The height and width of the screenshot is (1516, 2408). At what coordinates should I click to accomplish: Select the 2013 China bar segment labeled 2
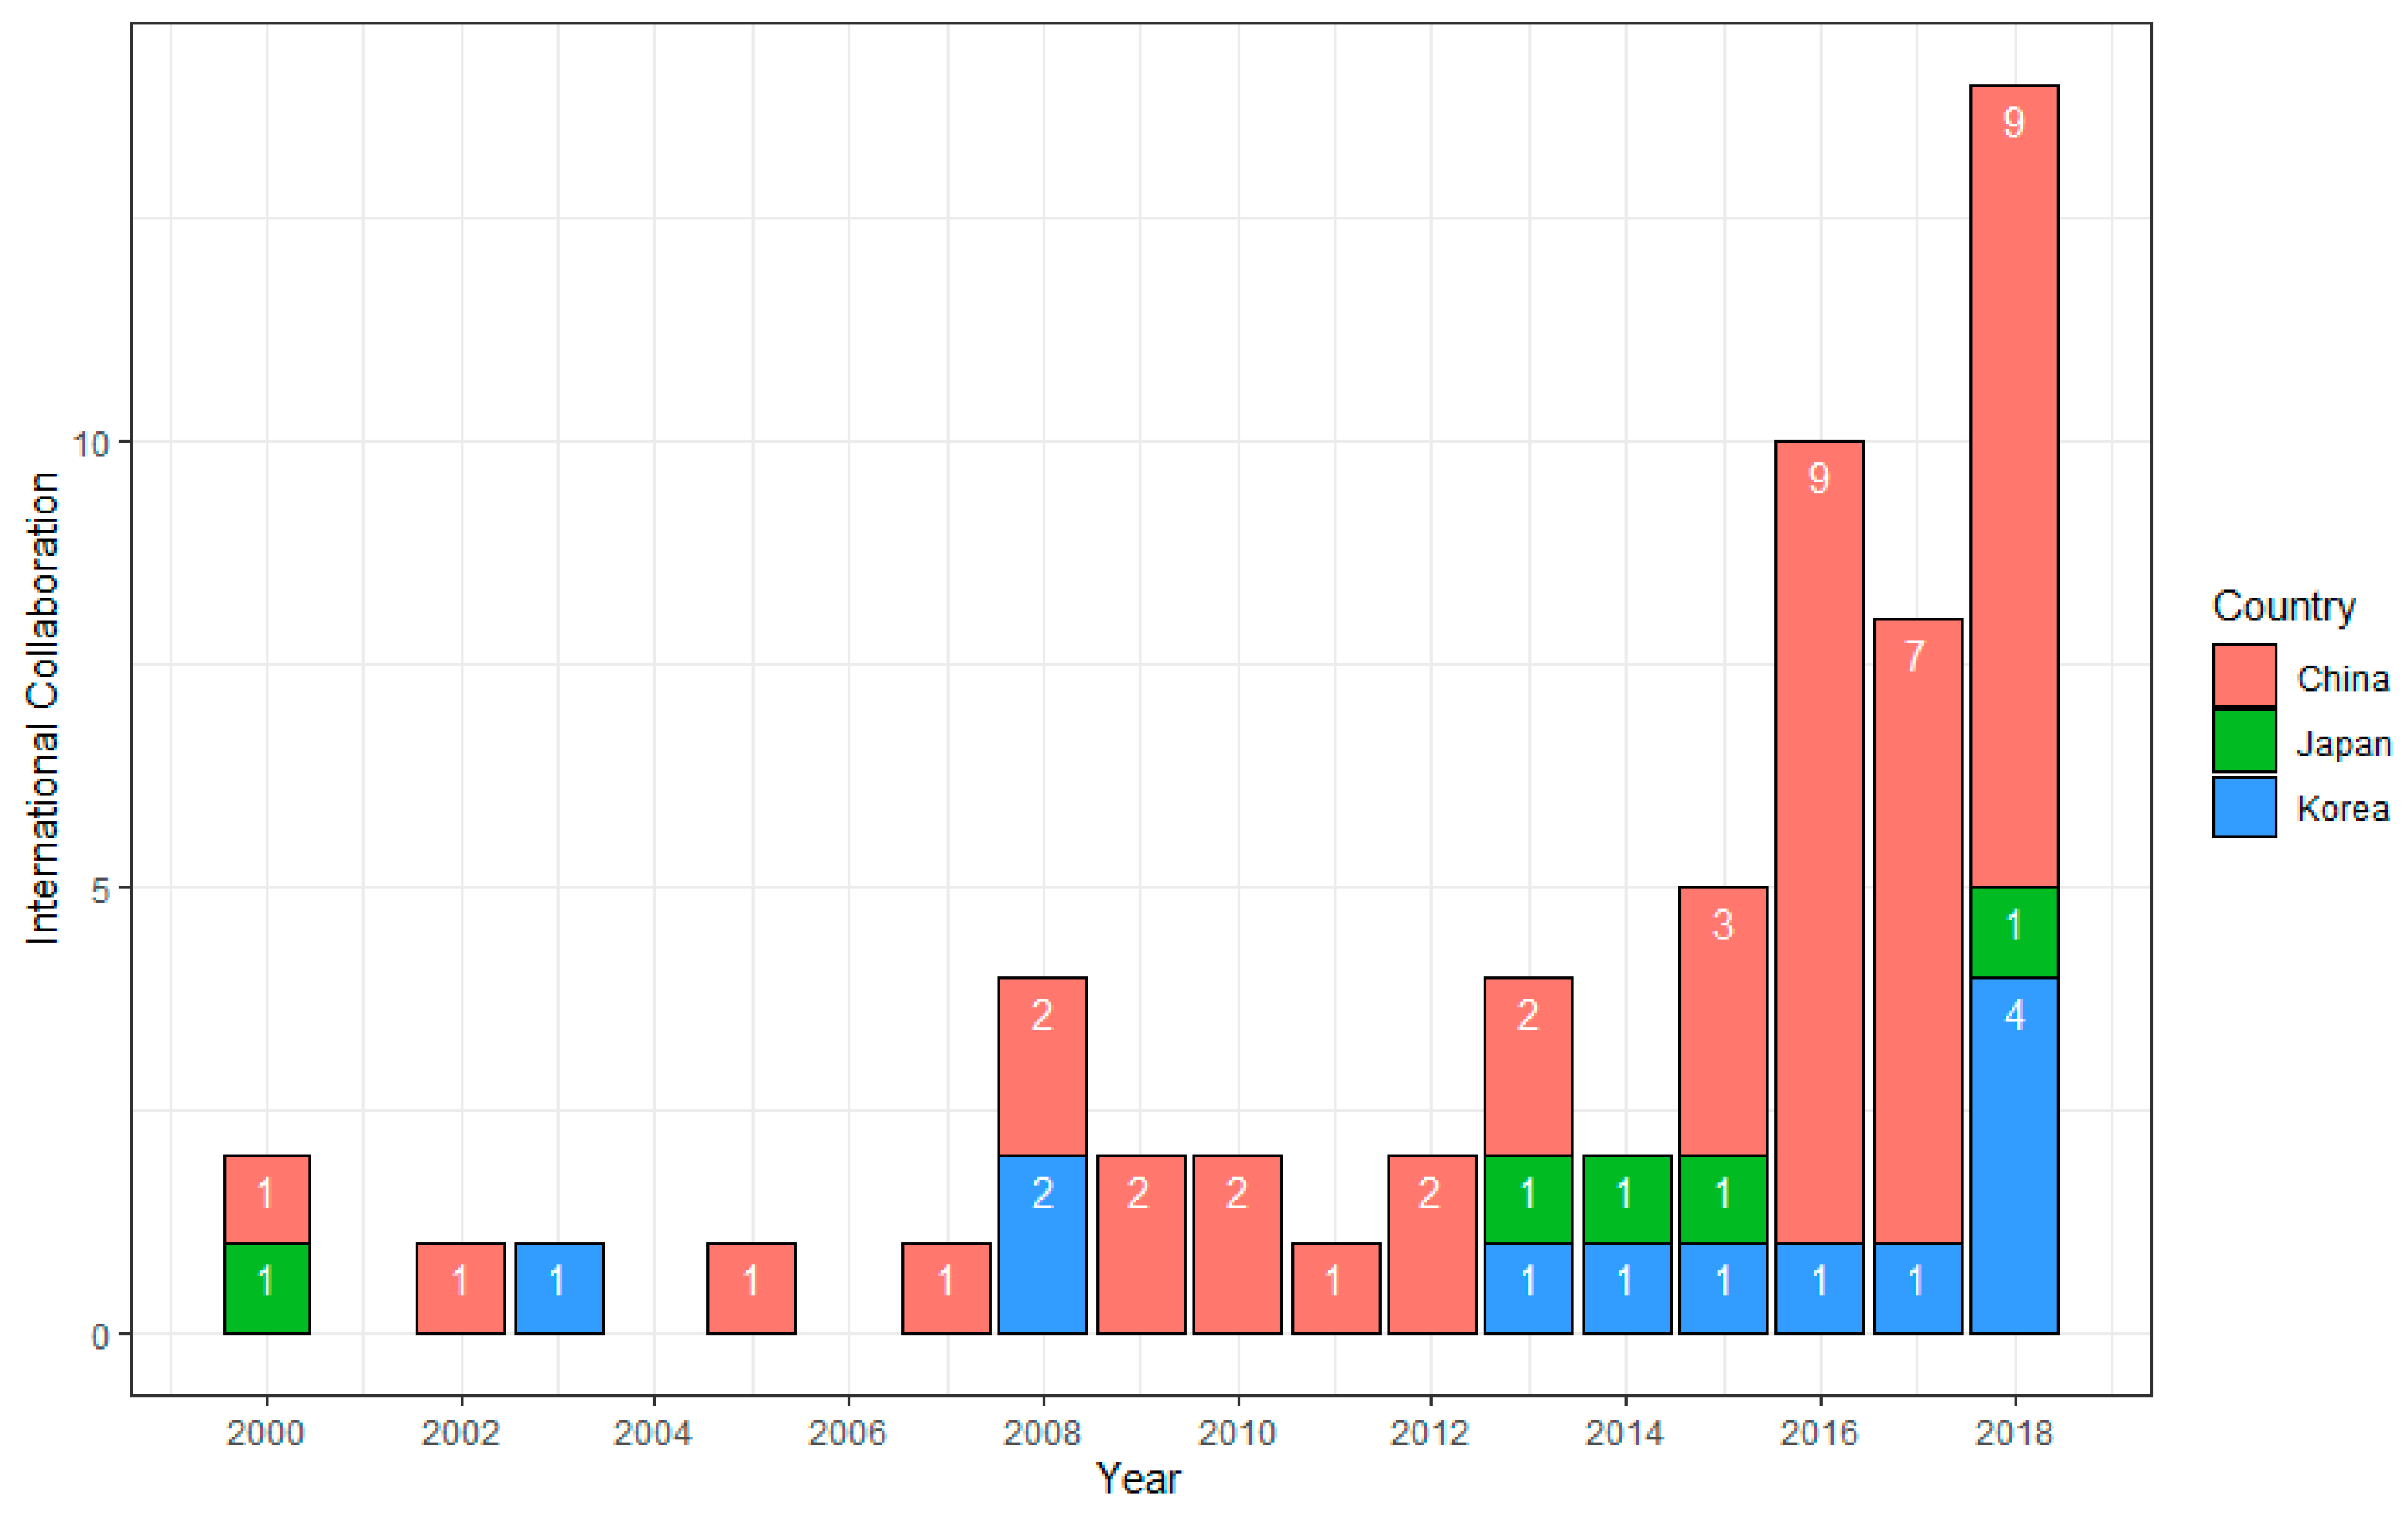[1528, 1066]
